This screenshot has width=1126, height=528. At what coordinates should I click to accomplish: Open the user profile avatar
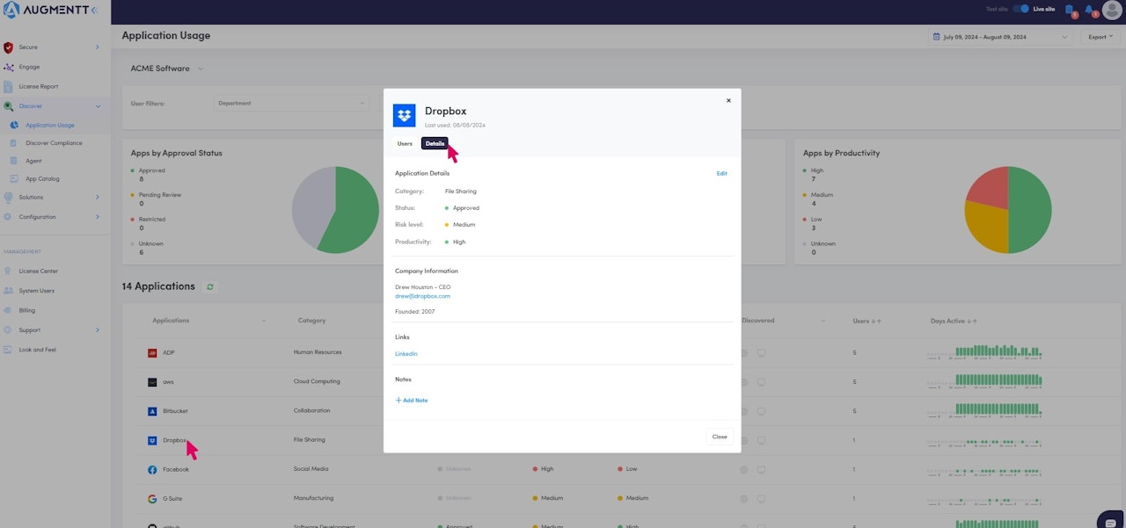pos(1111,10)
